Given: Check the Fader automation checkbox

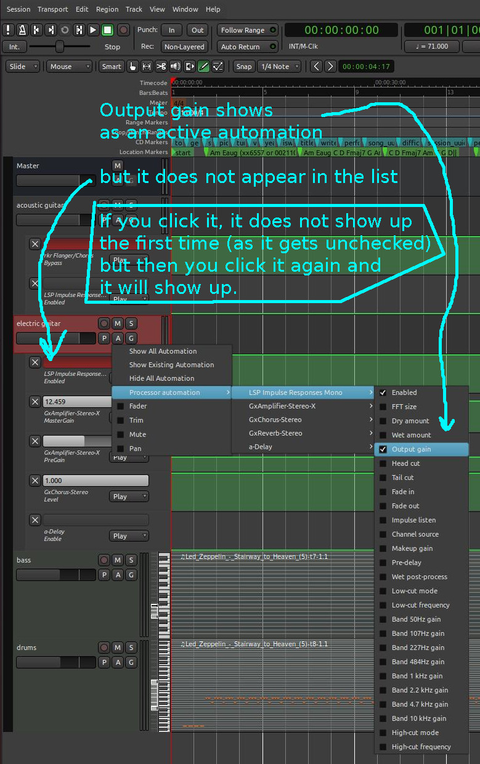Looking at the screenshot, I should tap(120, 407).
